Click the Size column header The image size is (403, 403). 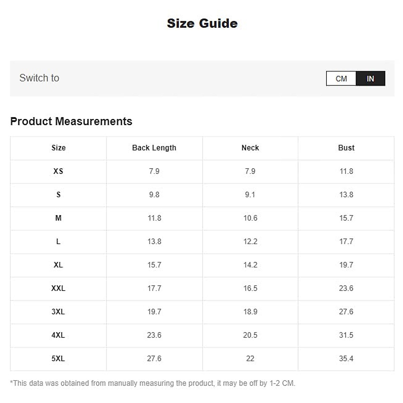click(58, 148)
